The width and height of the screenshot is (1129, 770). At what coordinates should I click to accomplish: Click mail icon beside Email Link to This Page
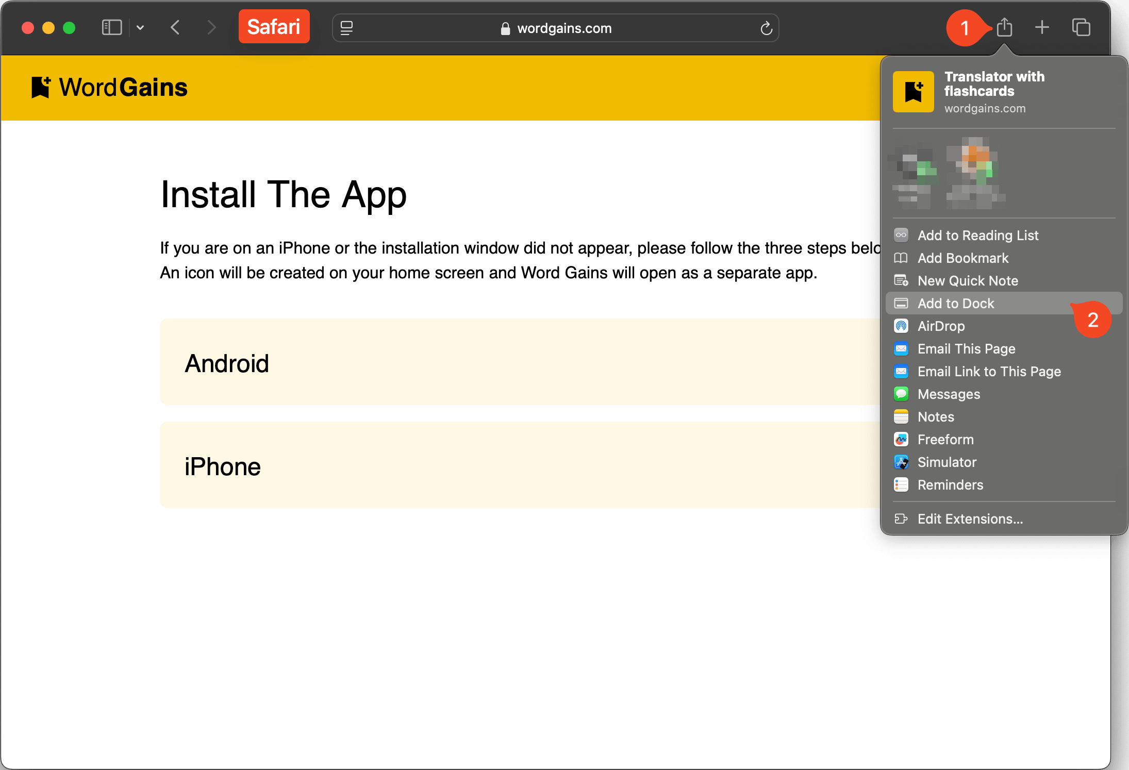[901, 371]
